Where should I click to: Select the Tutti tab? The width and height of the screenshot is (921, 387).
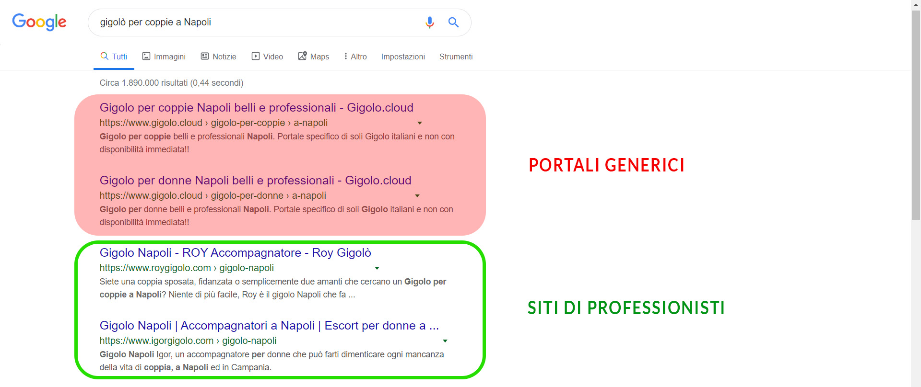point(114,57)
